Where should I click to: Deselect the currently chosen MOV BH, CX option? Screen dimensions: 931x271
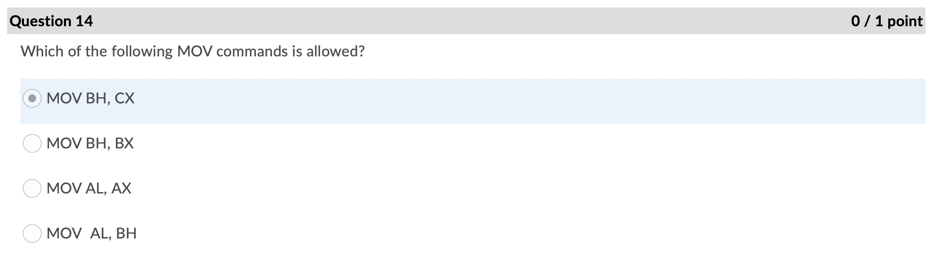click(x=32, y=99)
